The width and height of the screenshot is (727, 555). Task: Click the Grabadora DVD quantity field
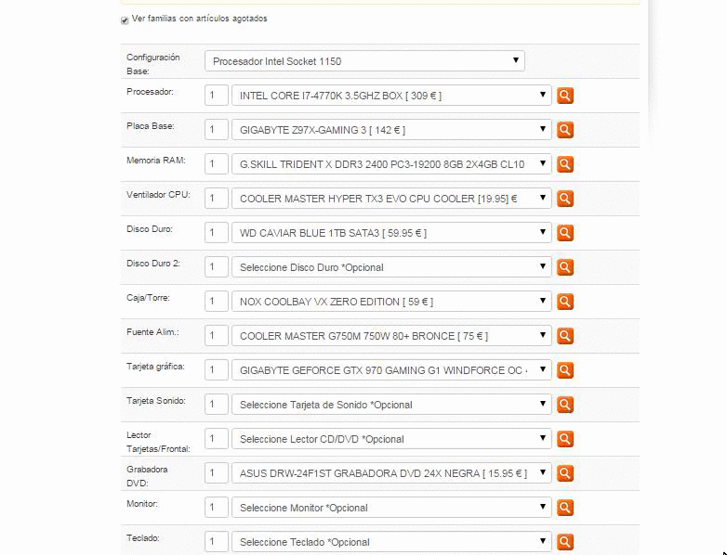pyautogui.click(x=217, y=473)
